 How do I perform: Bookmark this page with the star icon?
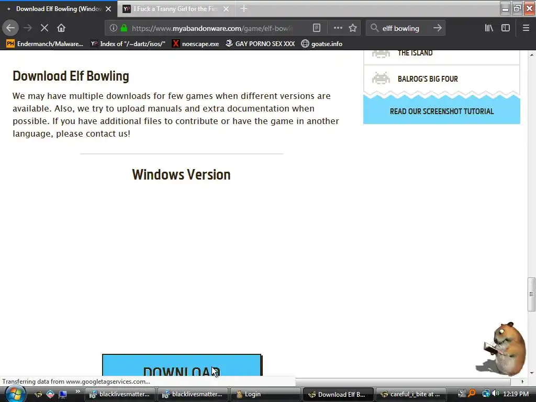click(353, 28)
